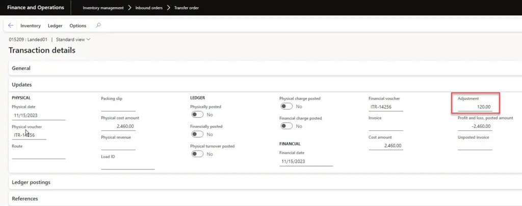The width and height of the screenshot is (522, 206).
Task: Expand the References section
Action: (24, 198)
